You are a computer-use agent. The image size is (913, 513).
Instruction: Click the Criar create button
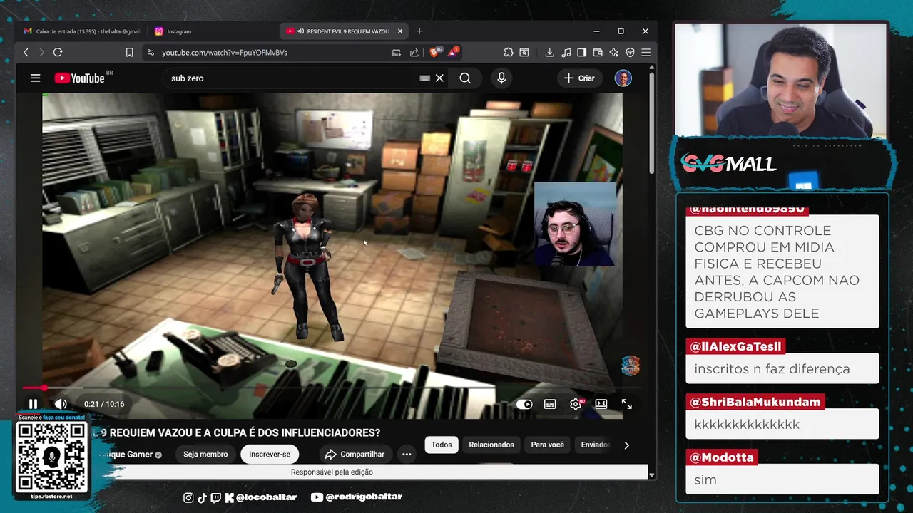[x=579, y=78]
